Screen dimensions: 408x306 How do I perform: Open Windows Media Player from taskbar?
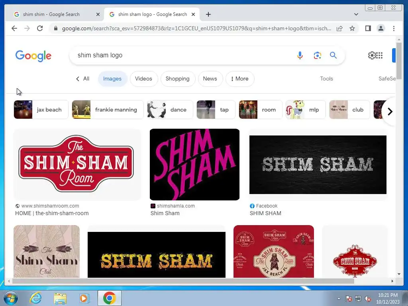[84, 298]
